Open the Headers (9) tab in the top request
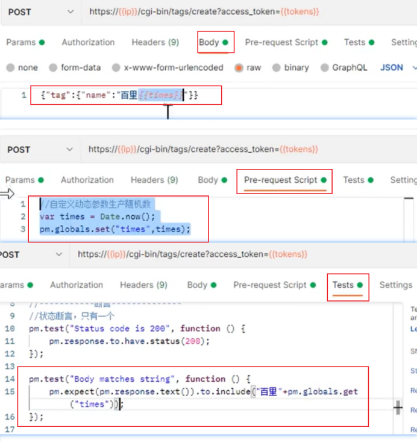 point(155,42)
